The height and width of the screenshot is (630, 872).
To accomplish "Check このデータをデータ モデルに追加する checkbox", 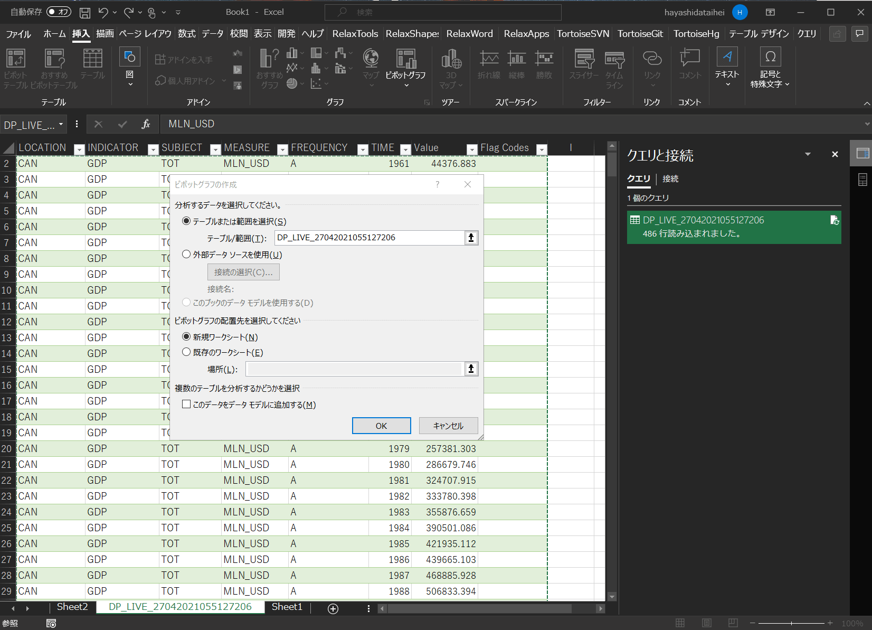I will pos(186,405).
